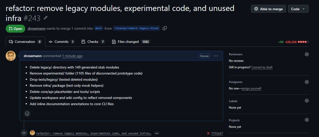Add an emoji reaction to the comment

(x=27, y=113)
